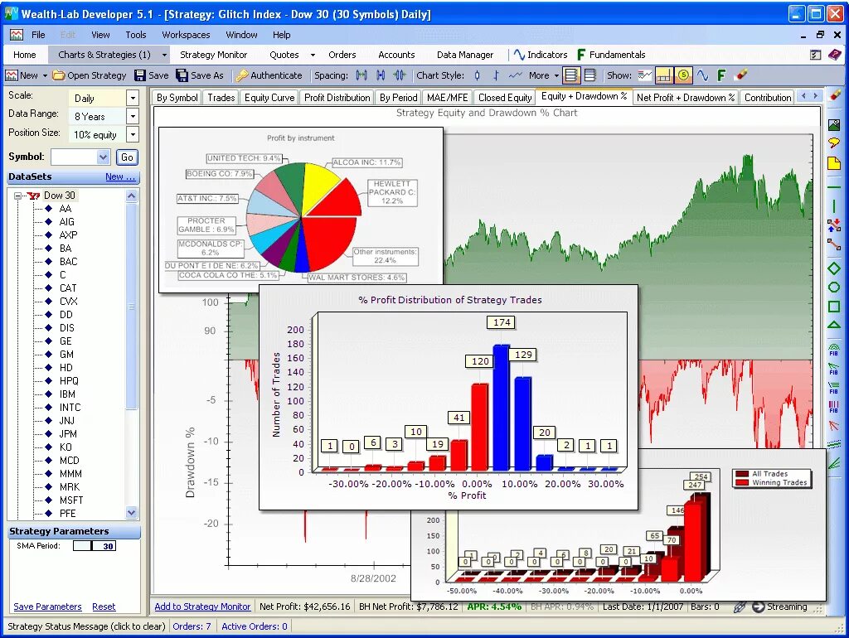Click the DataSets list scroll down arrow
Viewport: 849px width, 638px height.
click(132, 512)
